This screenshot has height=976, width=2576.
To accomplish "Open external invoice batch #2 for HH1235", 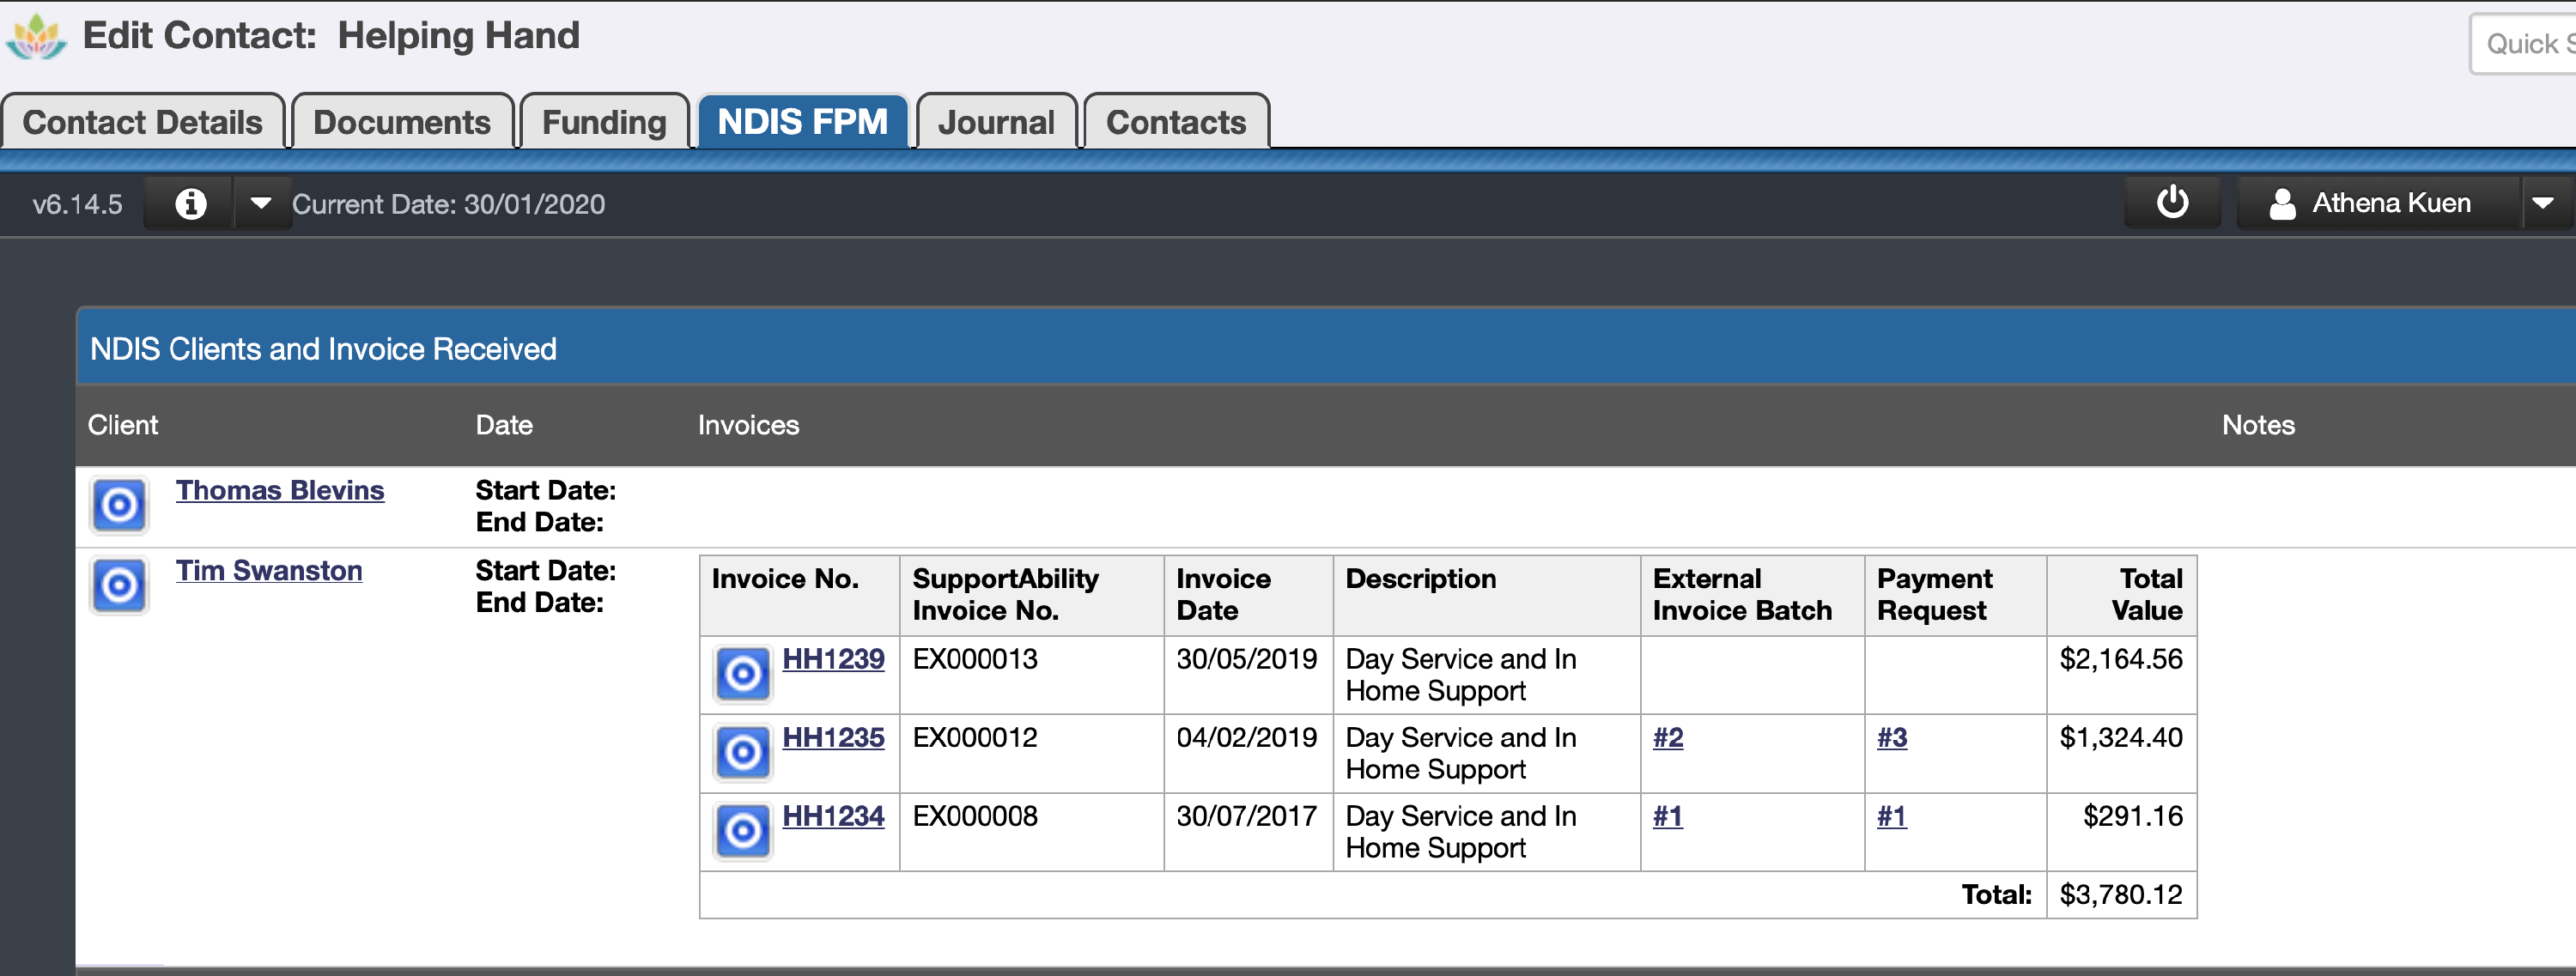I will click(x=1667, y=738).
